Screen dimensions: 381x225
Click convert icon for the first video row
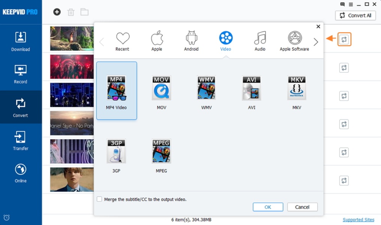pyautogui.click(x=344, y=39)
